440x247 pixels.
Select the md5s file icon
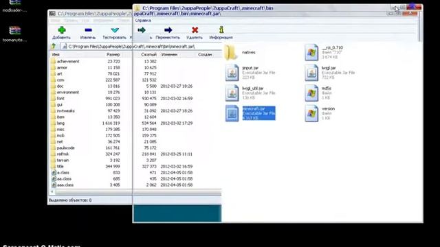click(311, 93)
